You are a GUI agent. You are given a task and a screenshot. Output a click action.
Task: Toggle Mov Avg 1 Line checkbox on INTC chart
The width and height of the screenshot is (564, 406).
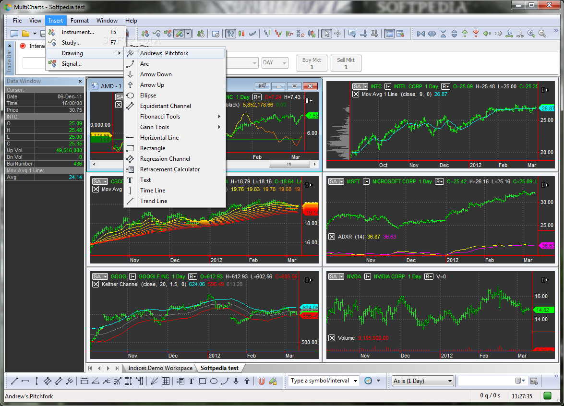(356, 94)
